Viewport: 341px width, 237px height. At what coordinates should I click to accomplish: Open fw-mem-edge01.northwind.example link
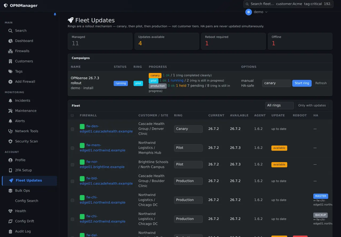(103, 148)
